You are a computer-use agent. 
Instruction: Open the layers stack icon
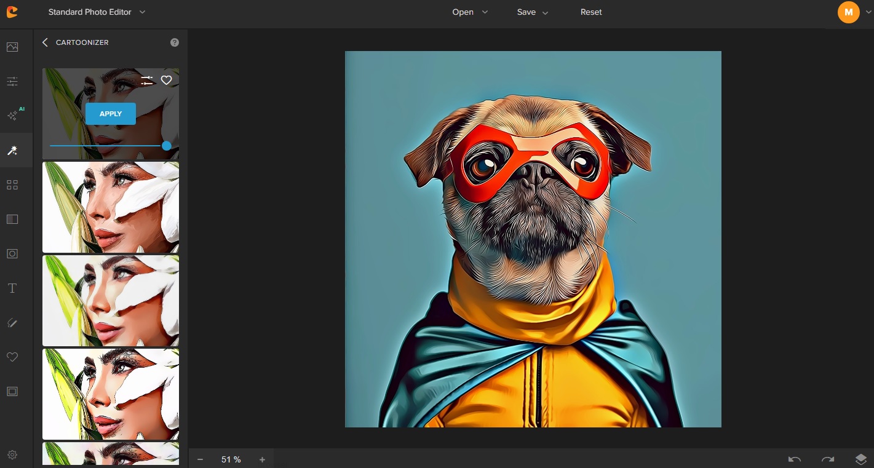(861, 459)
